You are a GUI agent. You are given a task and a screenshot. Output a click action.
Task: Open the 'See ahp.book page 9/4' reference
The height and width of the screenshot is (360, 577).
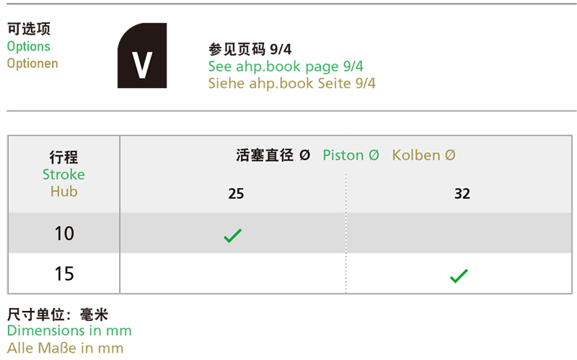pyautogui.click(x=286, y=66)
